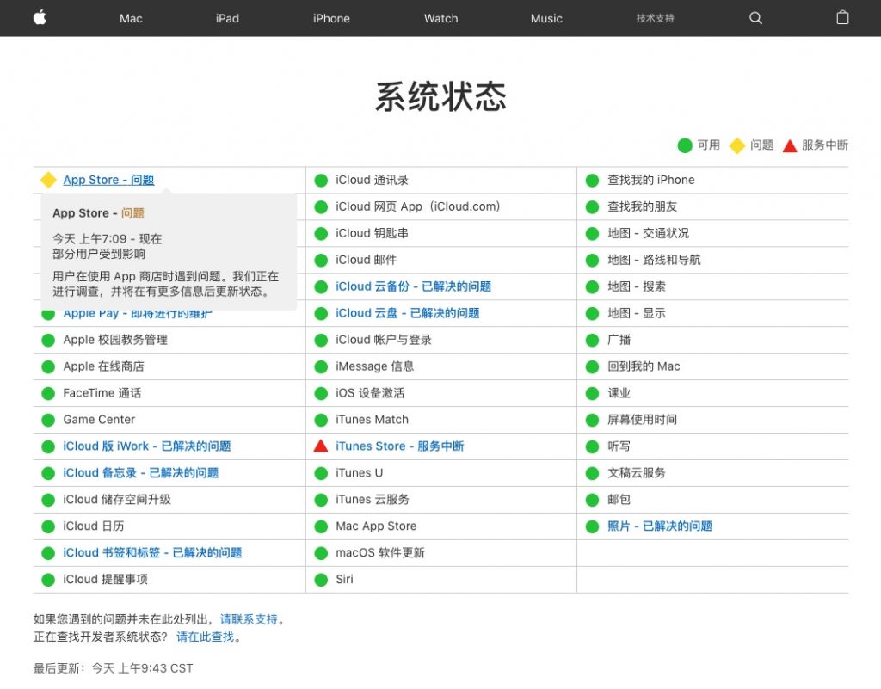Expand iTunes Store - 服务中断 details
This screenshot has width=881, height=689.
point(399,446)
